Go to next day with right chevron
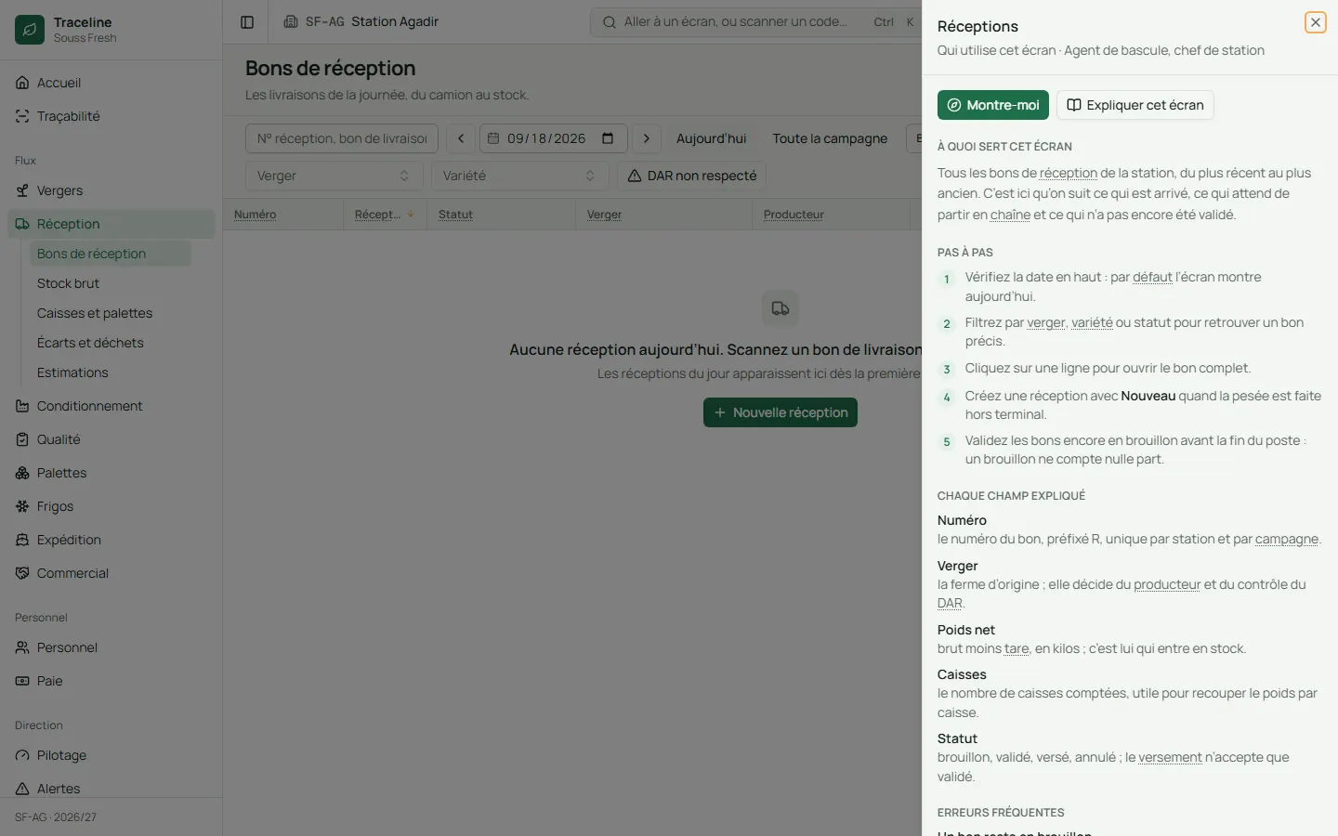Viewport: 1338px width, 836px height. pyautogui.click(x=647, y=138)
